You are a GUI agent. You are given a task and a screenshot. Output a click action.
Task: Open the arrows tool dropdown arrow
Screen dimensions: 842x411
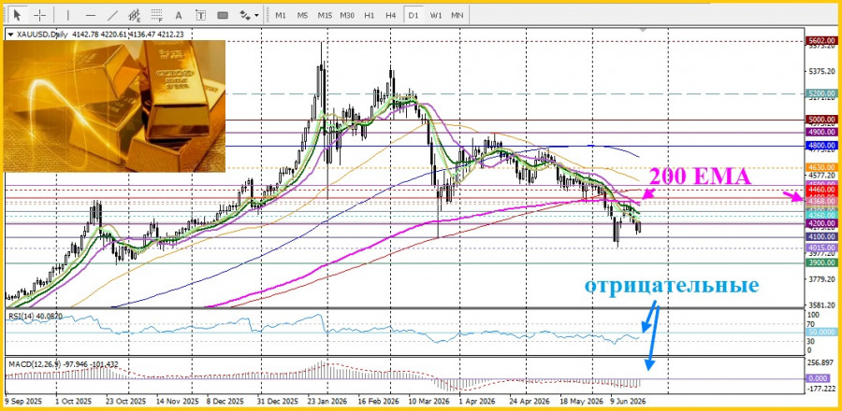pyautogui.click(x=256, y=15)
